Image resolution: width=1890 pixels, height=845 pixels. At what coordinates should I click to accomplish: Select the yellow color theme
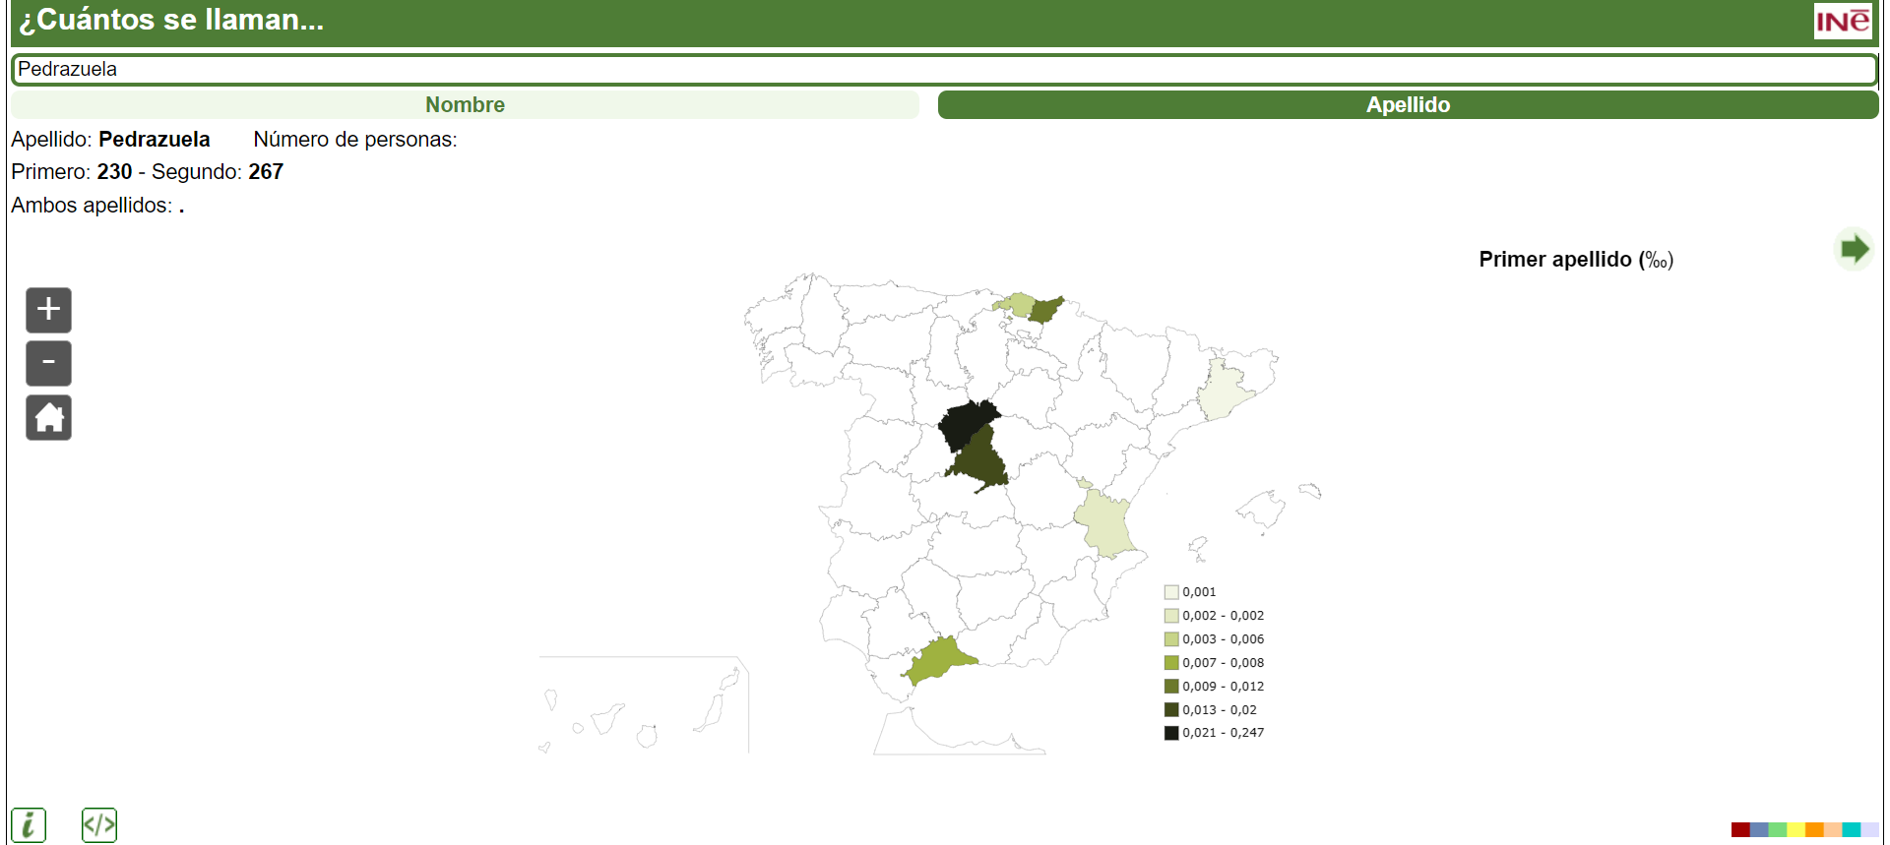pyautogui.click(x=1795, y=829)
